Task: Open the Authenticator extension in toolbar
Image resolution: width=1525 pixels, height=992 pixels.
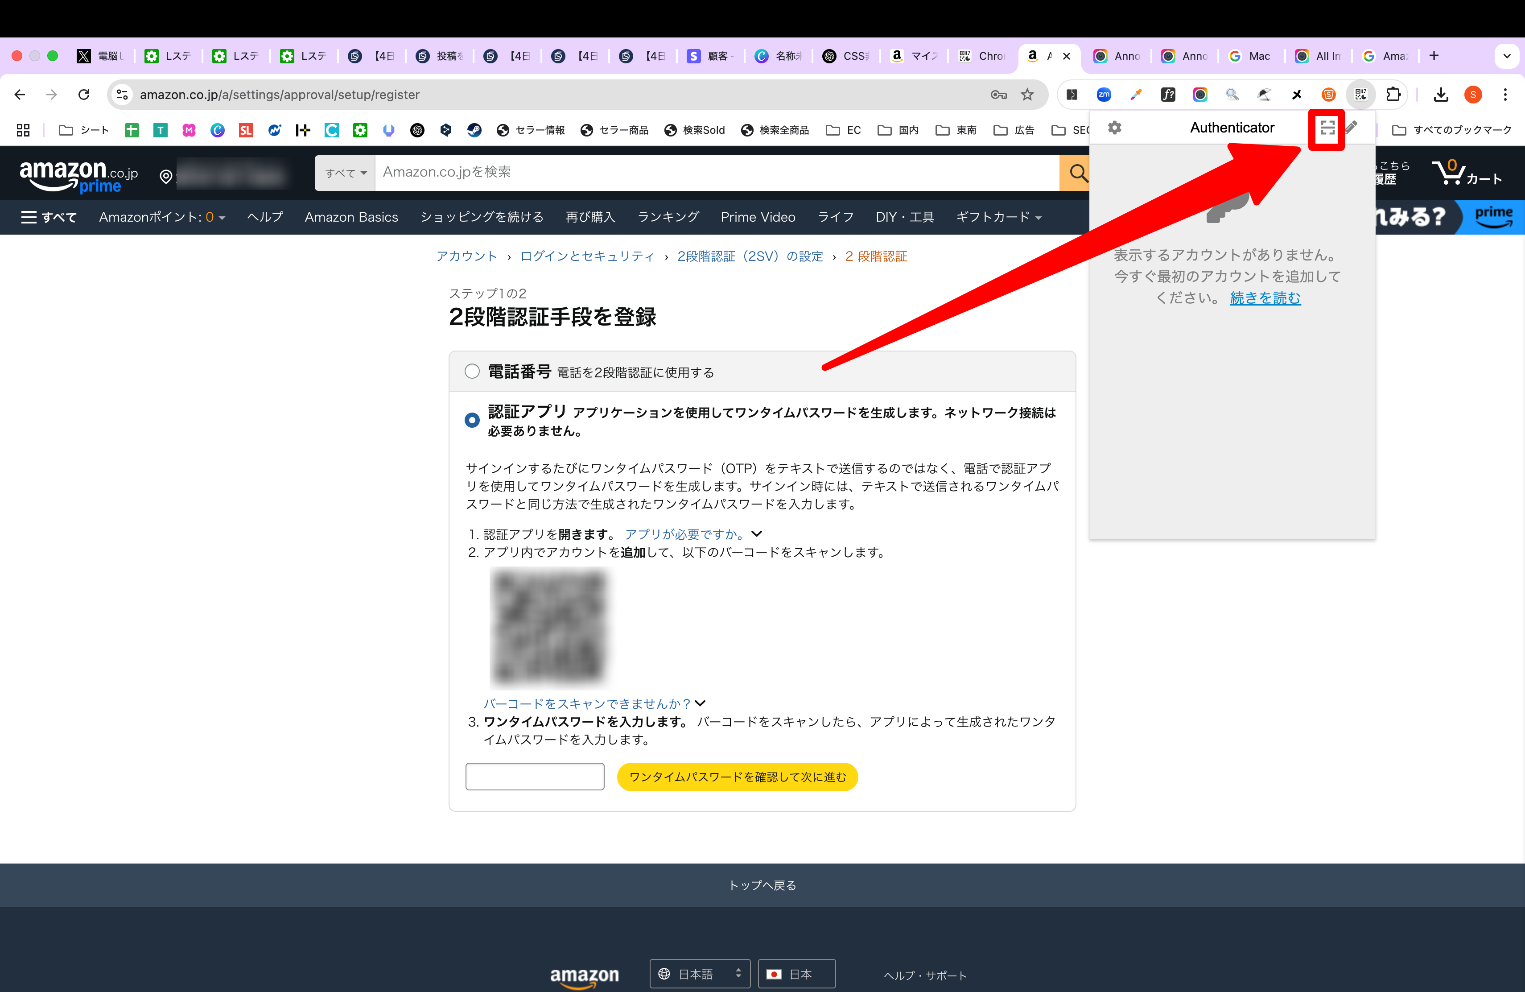Action: [1360, 95]
